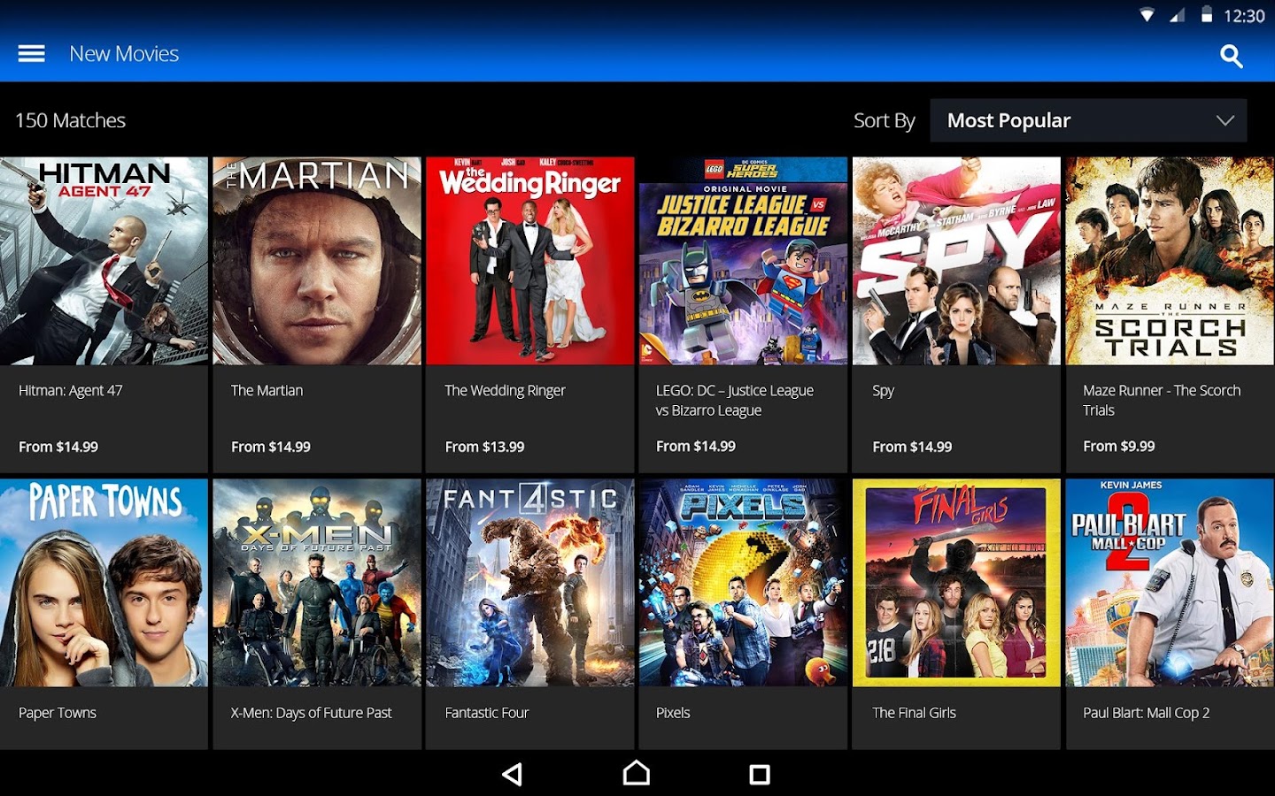Click 'X-Men: Days of Future Past' title
This screenshot has height=796, width=1275.
coord(311,713)
